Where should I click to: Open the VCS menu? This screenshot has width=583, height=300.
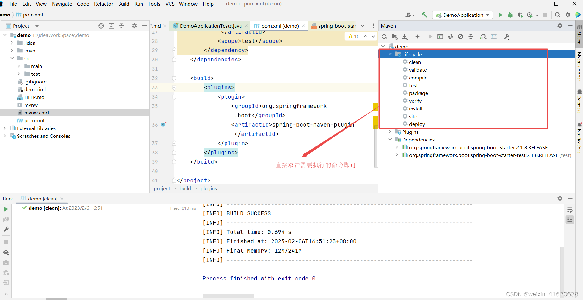pos(170,4)
